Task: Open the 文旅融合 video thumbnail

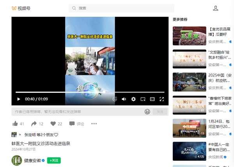Action: (190, 59)
